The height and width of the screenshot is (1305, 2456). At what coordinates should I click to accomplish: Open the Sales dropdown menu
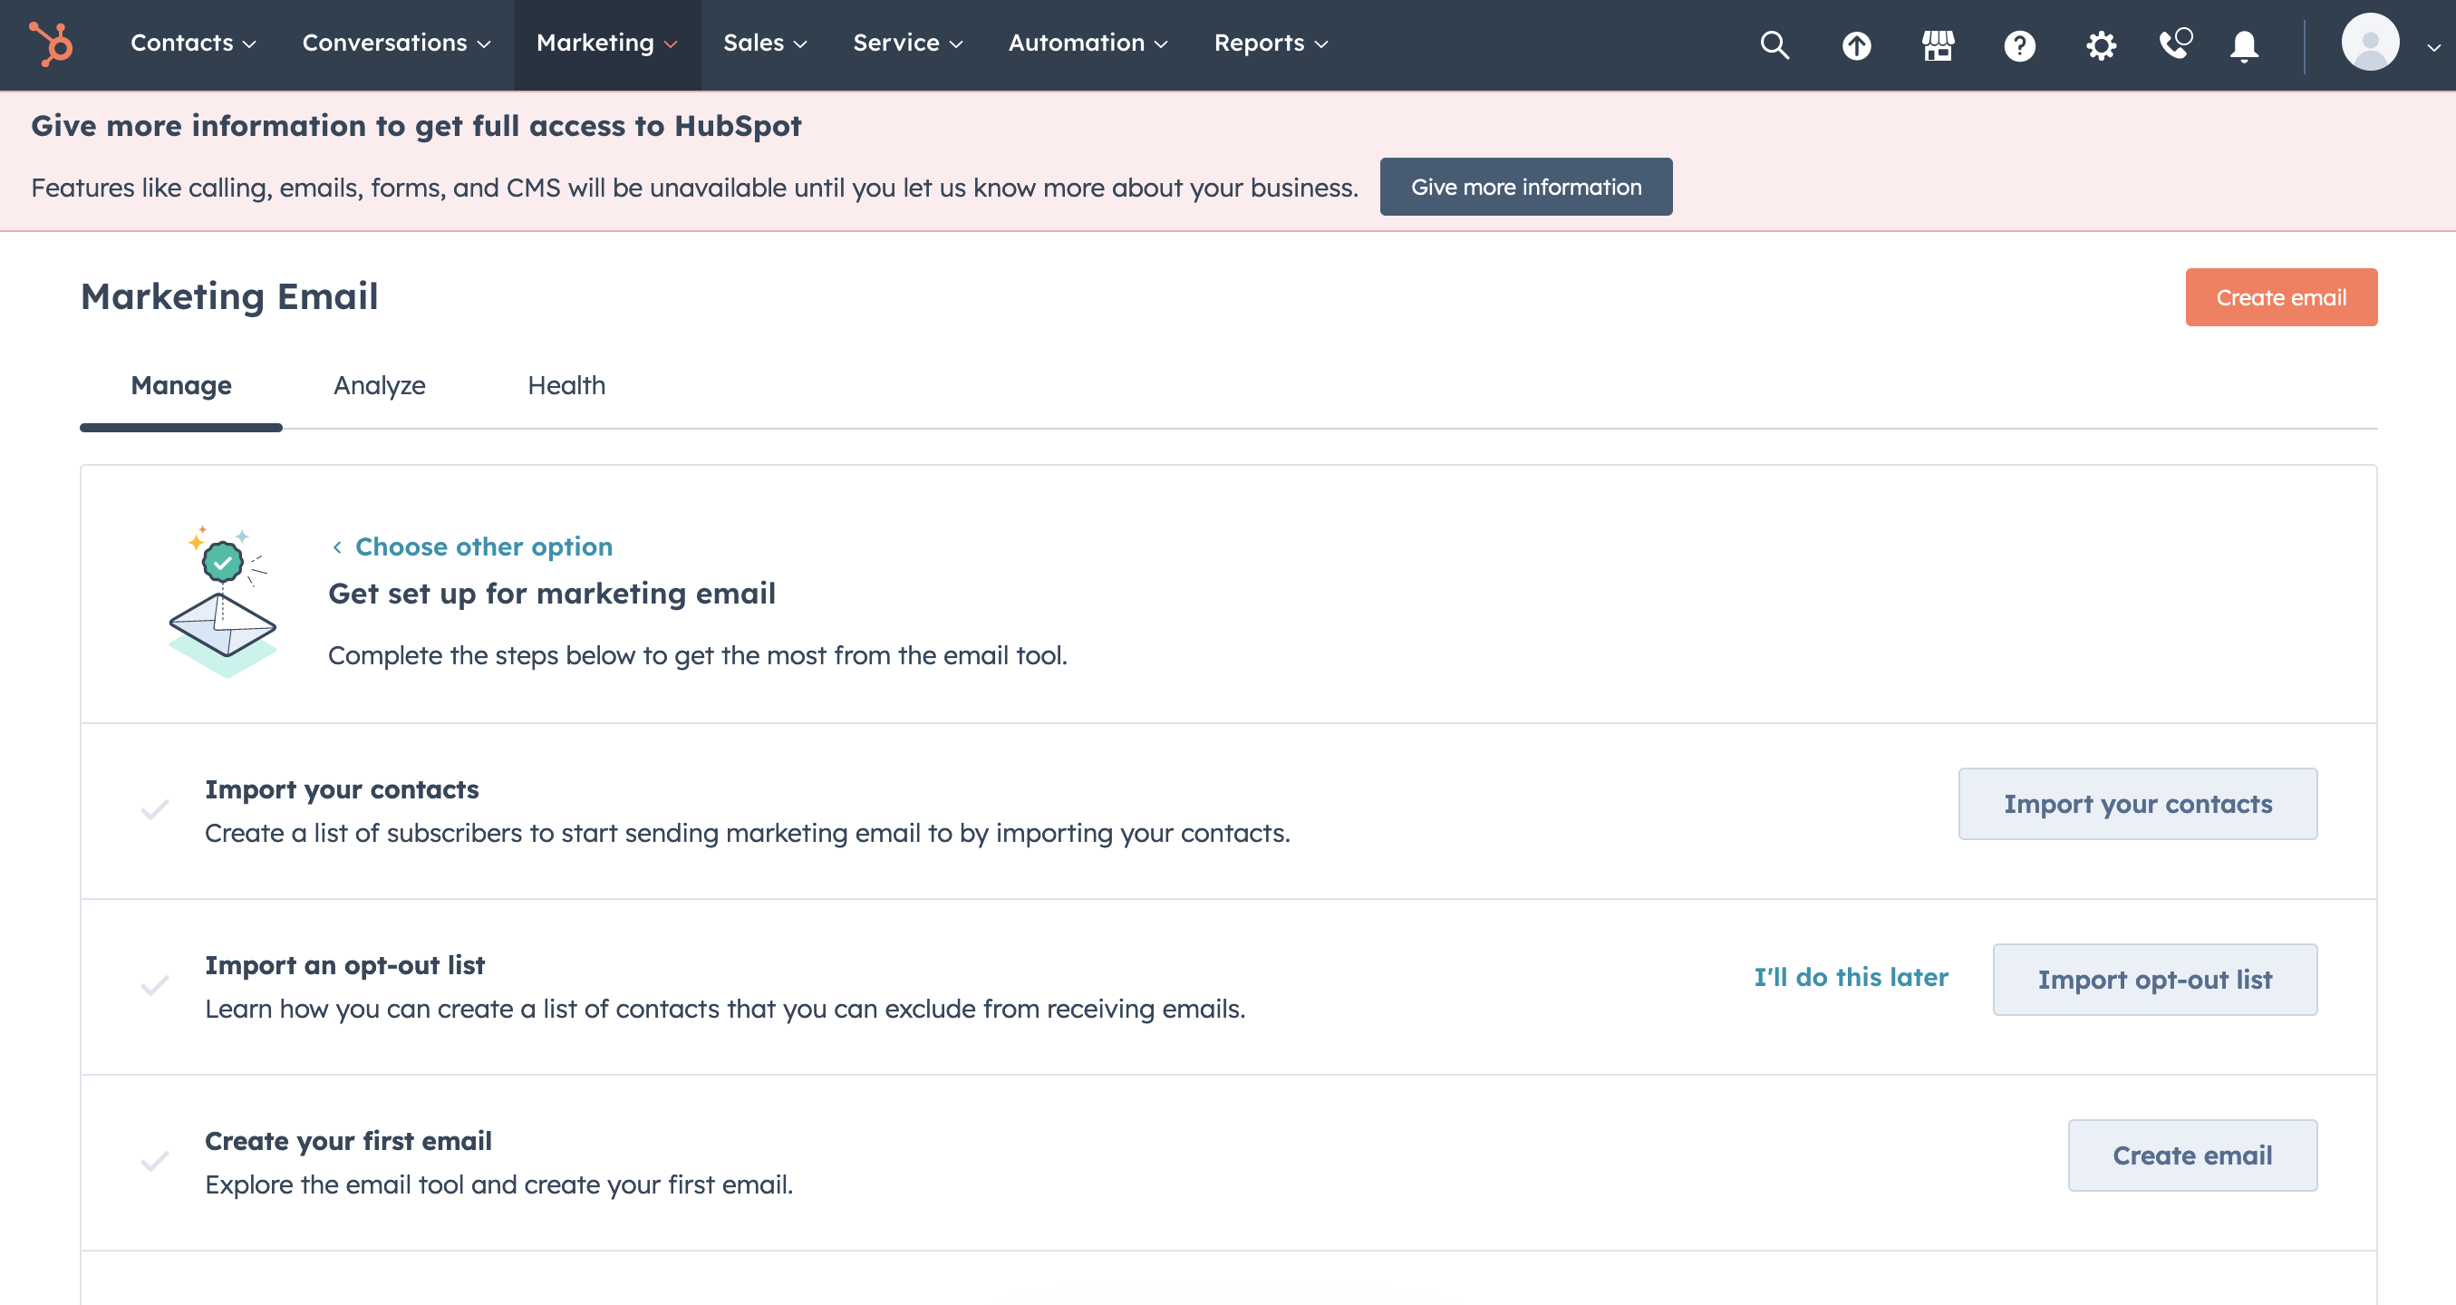765,43
